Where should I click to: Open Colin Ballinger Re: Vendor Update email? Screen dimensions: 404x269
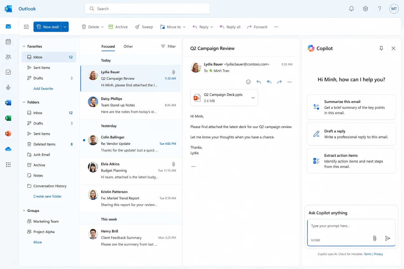coord(131,144)
